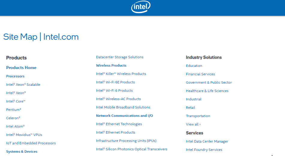Open the Education industry link
This screenshot has height=156, width=285.
pyautogui.click(x=194, y=66)
